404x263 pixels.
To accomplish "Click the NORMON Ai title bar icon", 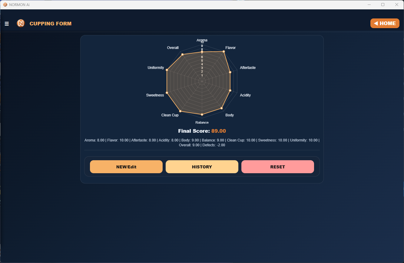I will click(x=5, y=5).
